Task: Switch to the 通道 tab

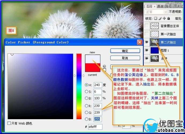Action: point(160,6)
